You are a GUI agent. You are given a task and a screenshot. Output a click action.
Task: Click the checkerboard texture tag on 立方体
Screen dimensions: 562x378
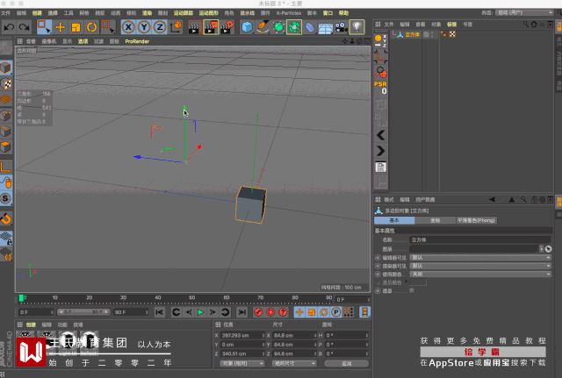[452, 34]
